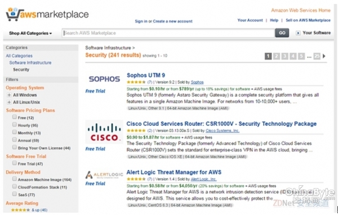Open the Sophos logo thumbnail
The height and width of the screenshot is (215, 338).
tap(104, 79)
